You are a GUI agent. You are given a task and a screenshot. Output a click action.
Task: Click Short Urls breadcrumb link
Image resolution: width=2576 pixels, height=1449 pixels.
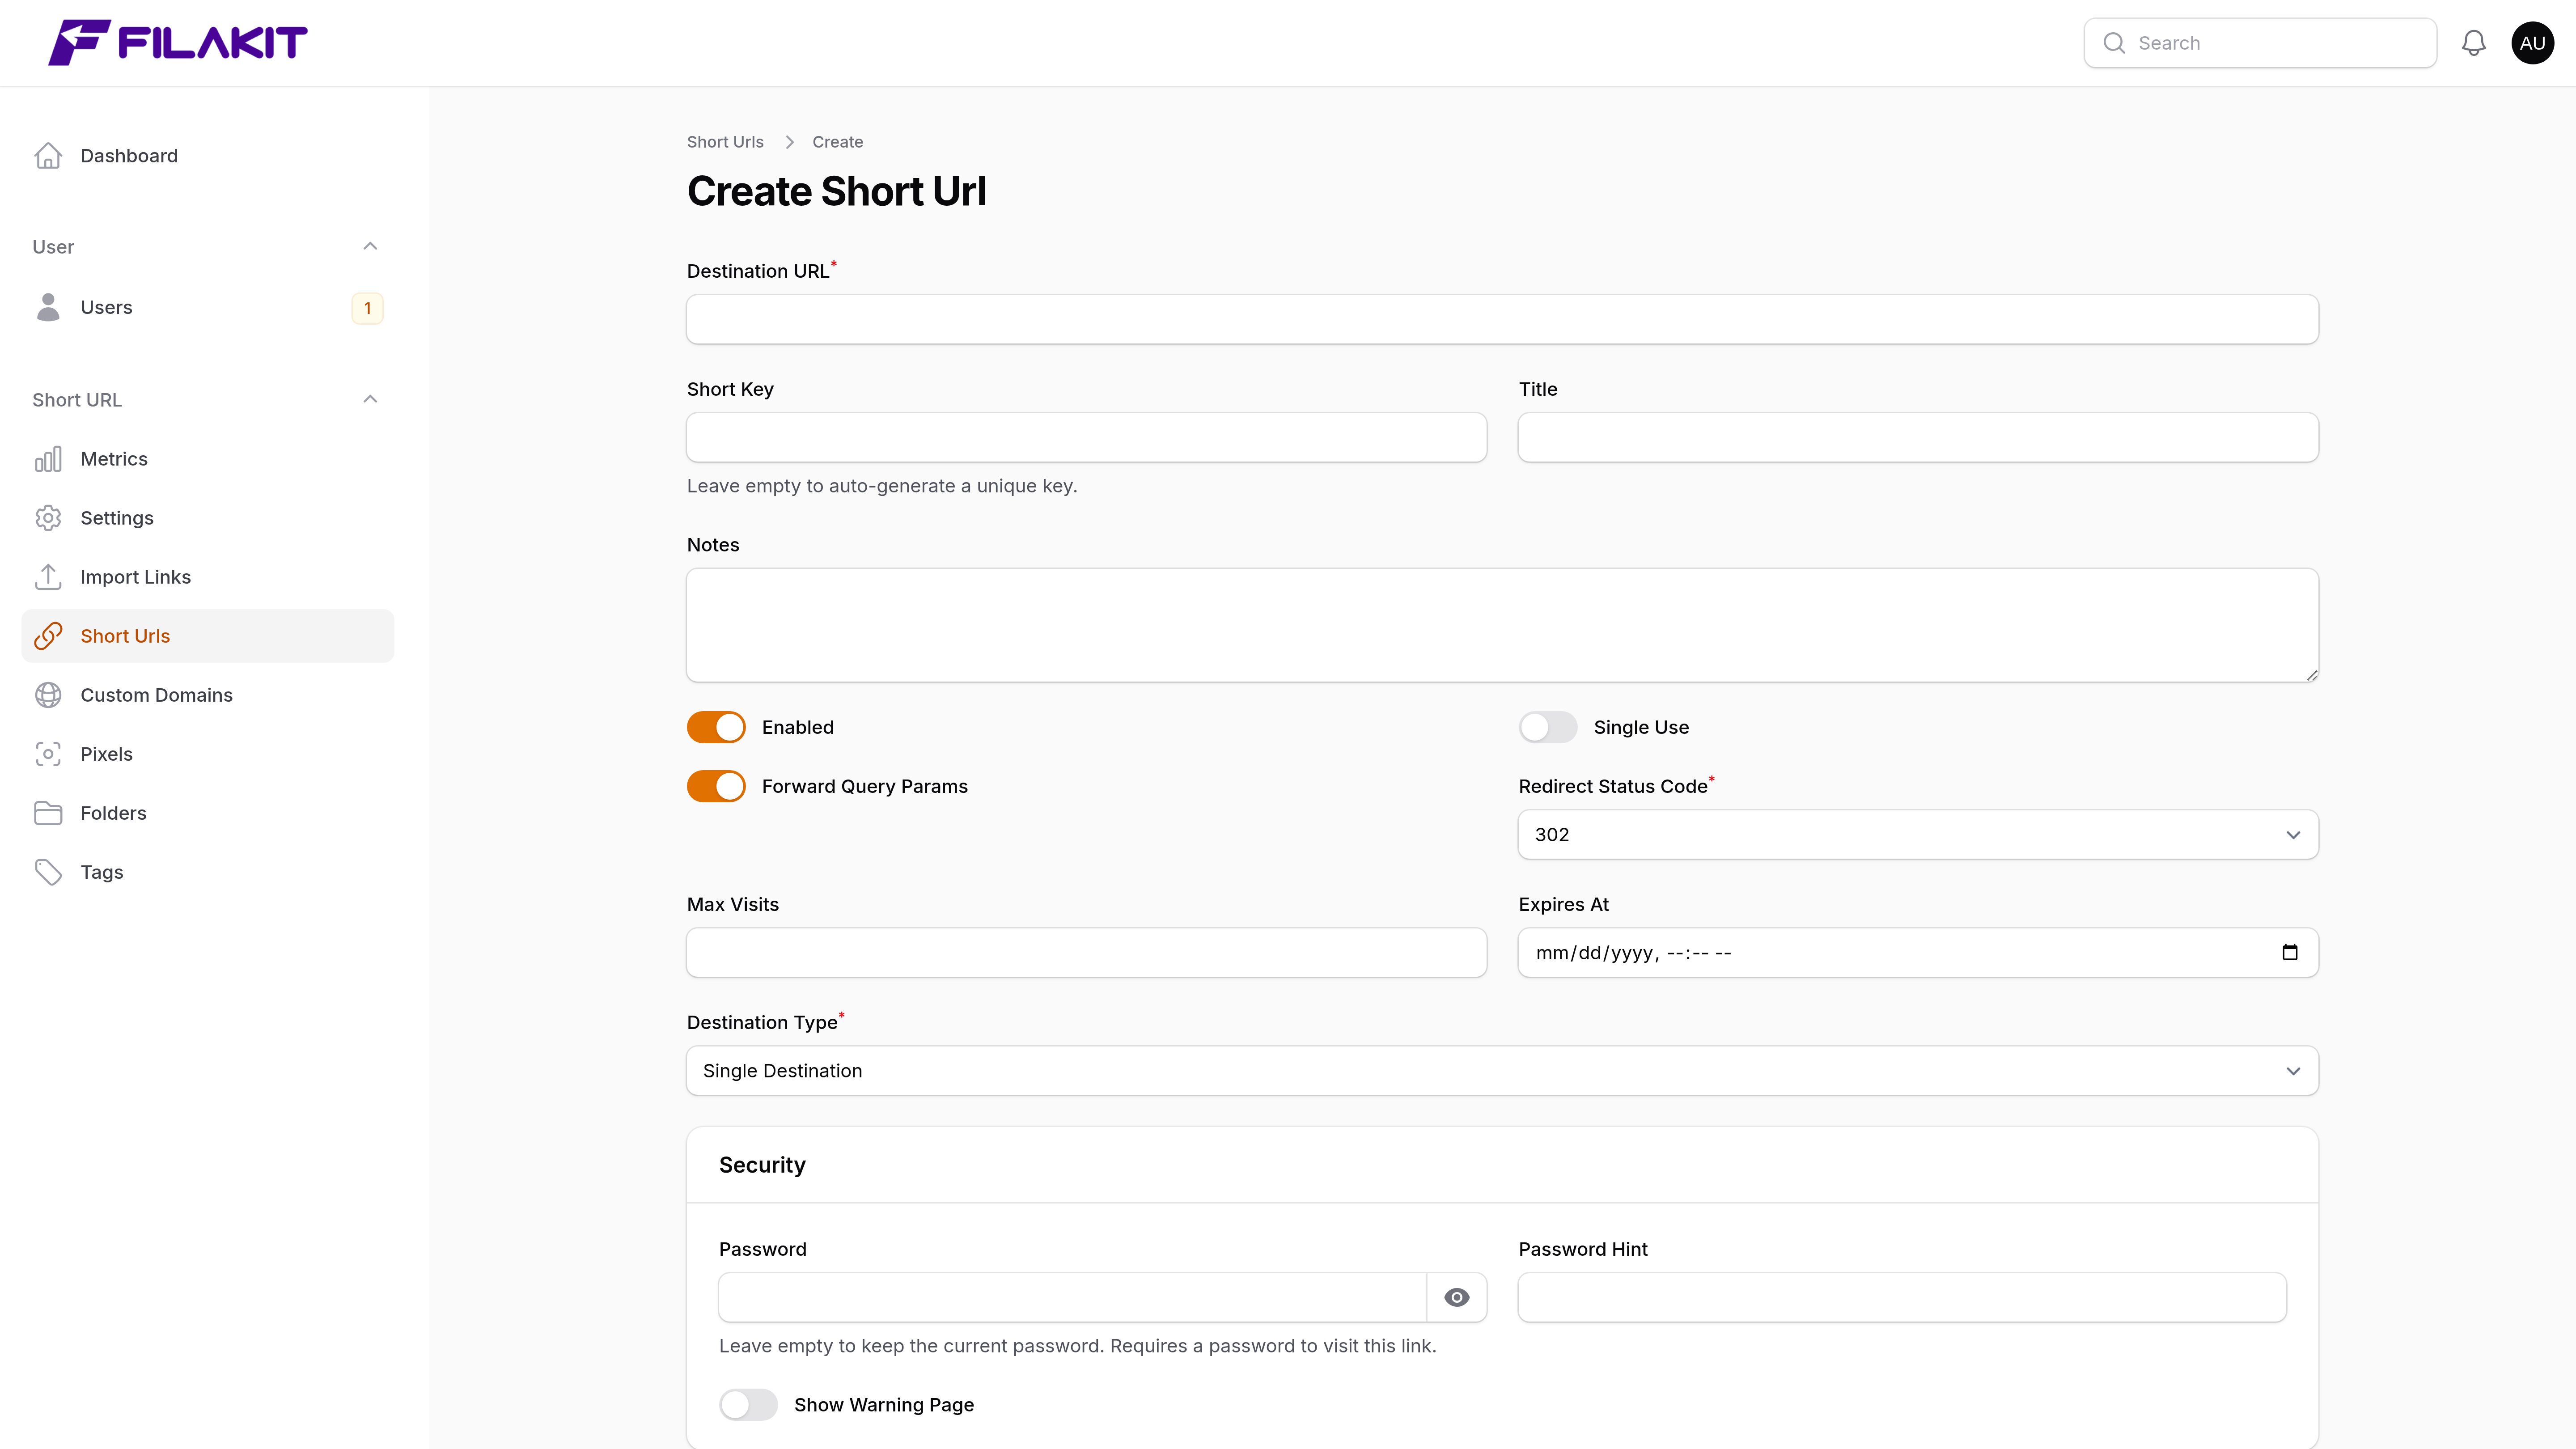[725, 142]
